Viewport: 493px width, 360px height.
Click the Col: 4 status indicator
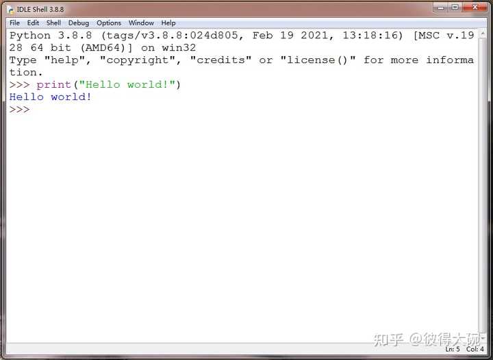pyautogui.click(x=475, y=349)
